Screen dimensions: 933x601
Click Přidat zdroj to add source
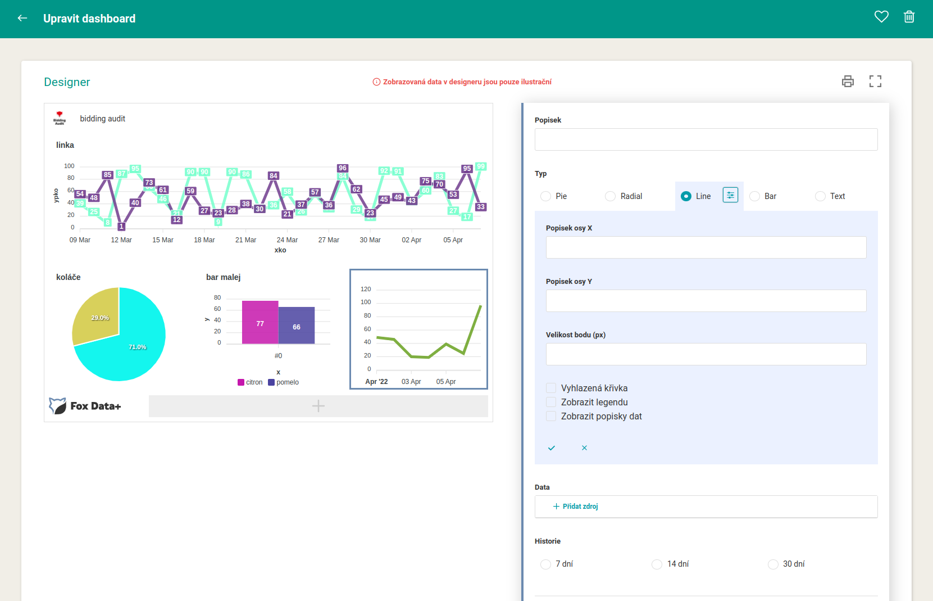pos(576,507)
